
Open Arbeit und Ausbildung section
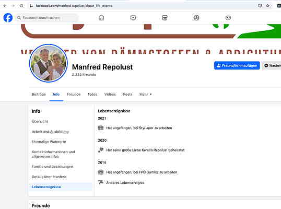[x=50, y=132]
